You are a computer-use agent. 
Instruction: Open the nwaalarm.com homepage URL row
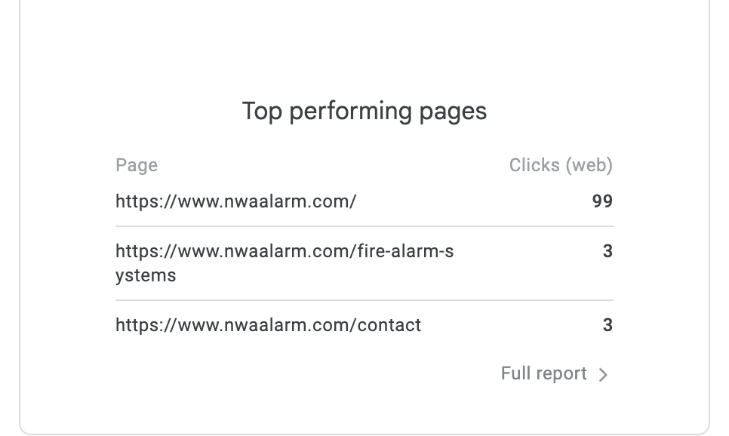[x=235, y=201]
